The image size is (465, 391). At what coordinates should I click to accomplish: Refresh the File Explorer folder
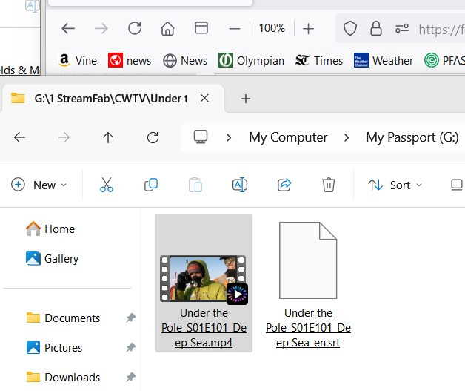(x=153, y=137)
